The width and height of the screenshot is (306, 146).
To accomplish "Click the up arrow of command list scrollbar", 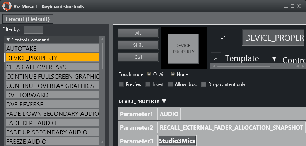I will coord(102,40).
